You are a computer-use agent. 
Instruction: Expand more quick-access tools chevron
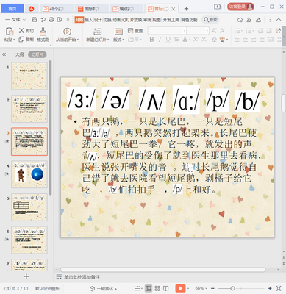(68, 20)
